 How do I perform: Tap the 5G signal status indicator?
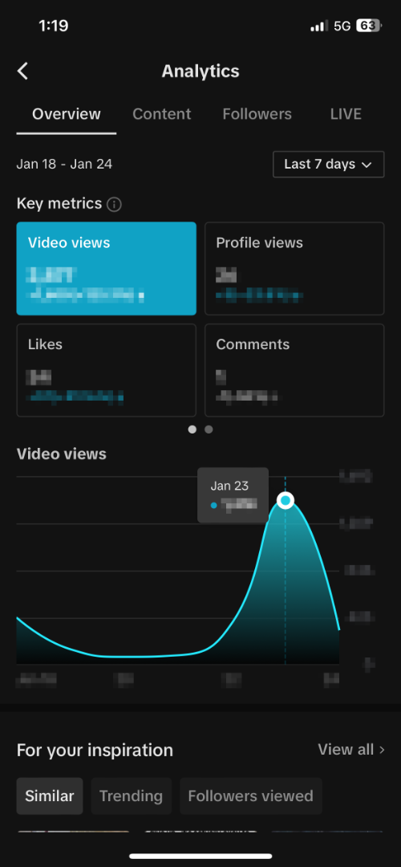pyautogui.click(x=342, y=26)
